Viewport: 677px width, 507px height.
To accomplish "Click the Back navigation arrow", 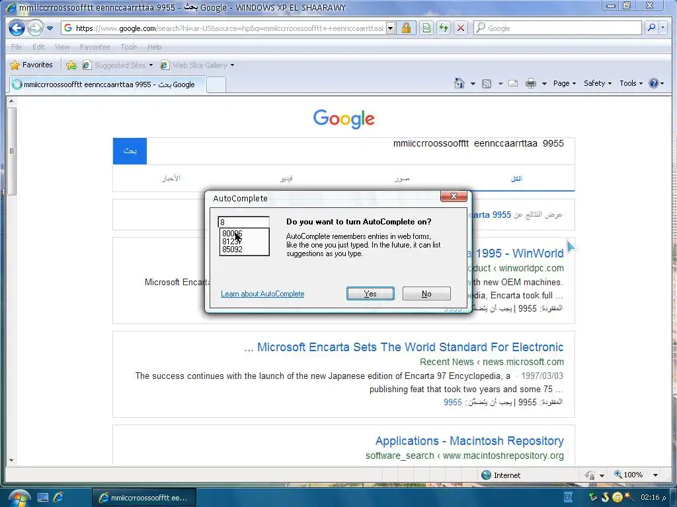I will (17, 28).
